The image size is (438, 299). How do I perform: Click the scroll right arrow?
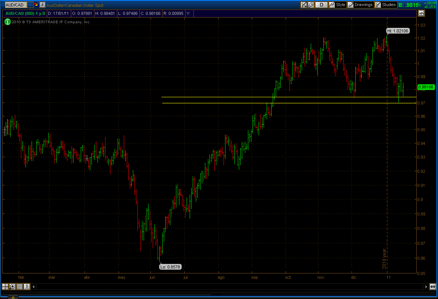point(426,287)
